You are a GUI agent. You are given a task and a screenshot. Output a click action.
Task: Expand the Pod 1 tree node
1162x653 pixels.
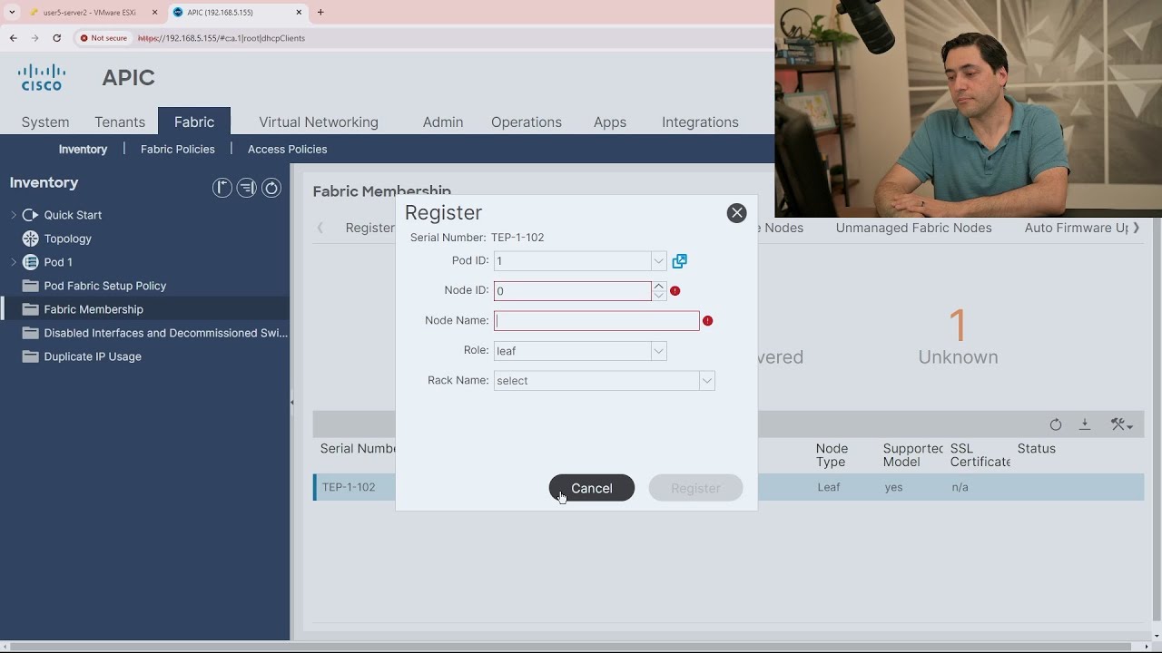point(14,262)
